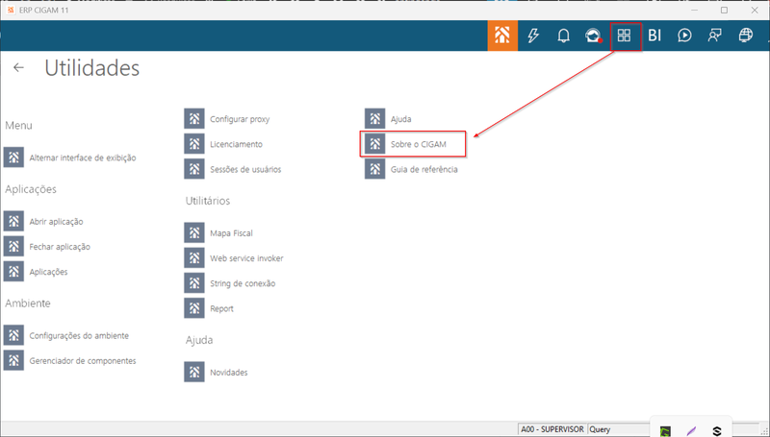This screenshot has width=770, height=437.
Task: Click the Utilitários section heading
Action: tap(208, 201)
